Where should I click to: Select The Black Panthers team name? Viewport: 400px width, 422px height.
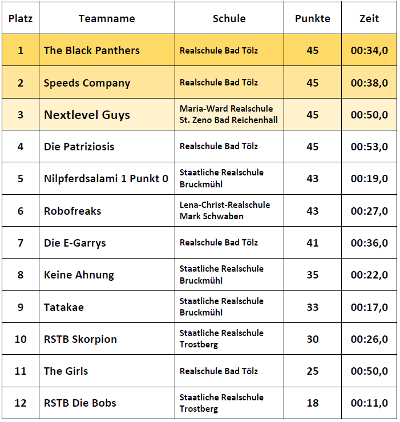[x=92, y=50]
